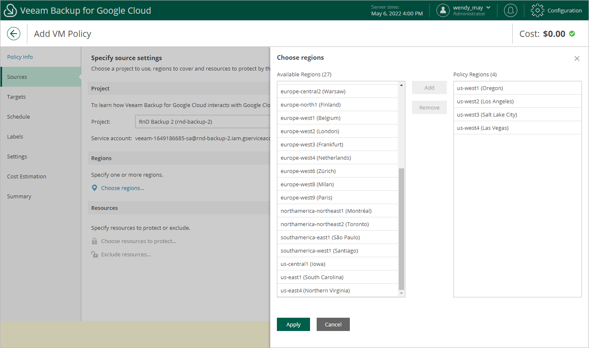
Task: Select us-west2 (Los Angeles) policy region
Action: point(518,101)
